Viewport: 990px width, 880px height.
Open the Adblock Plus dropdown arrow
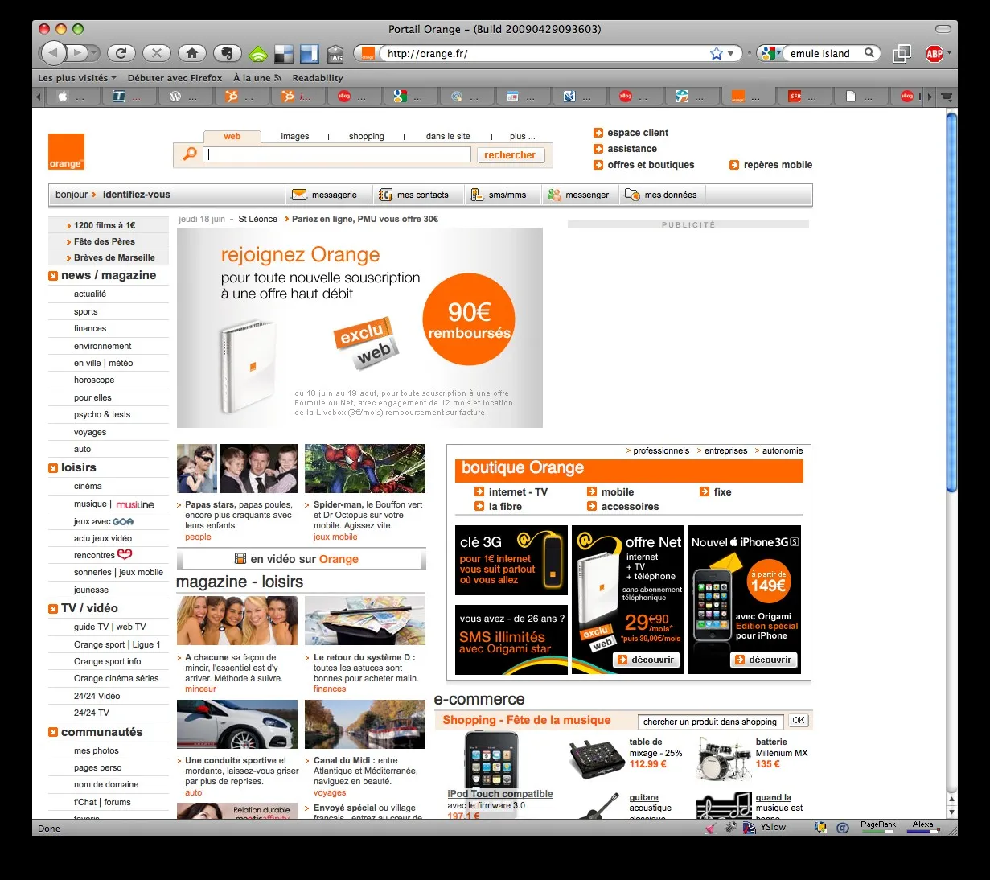(949, 53)
